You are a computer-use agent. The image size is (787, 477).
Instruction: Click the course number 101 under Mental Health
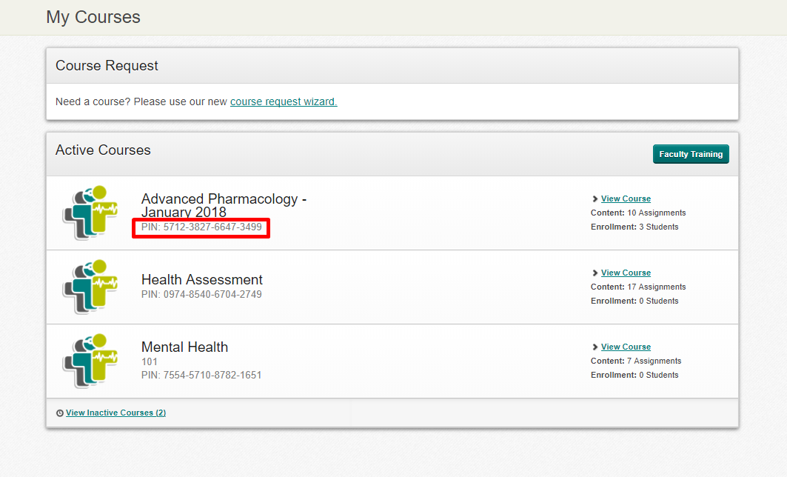tap(150, 361)
